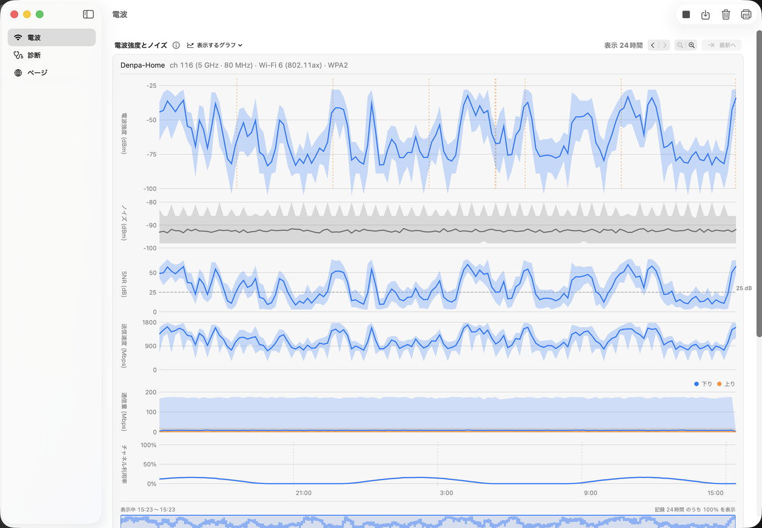The height and width of the screenshot is (528, 762).
Task: Open info icon next to 電波強度とノイズ
Action: 176,45
